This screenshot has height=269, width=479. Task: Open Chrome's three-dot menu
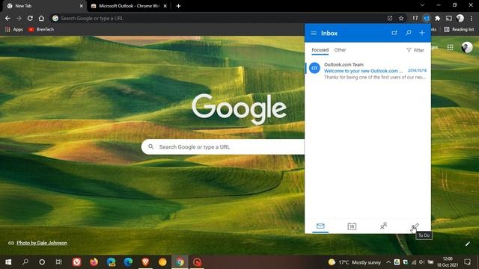(x=472, y=18)
